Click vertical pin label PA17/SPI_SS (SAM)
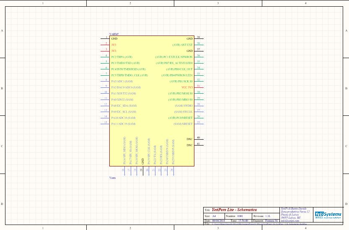Screen dimensions: 349x230 131,153
